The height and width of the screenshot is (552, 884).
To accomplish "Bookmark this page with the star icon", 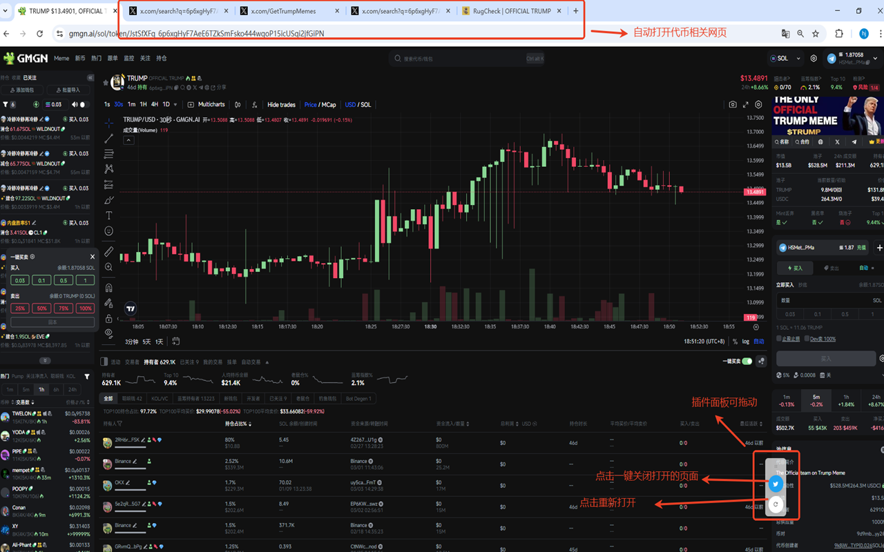I will [x=816, y=33].
